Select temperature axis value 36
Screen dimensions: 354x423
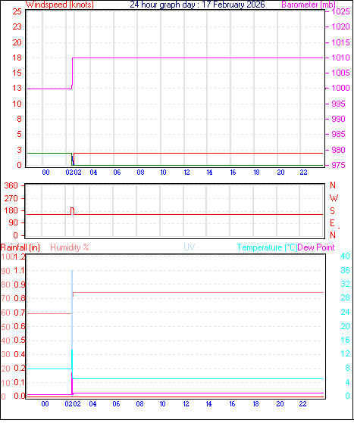coord(346,270)
